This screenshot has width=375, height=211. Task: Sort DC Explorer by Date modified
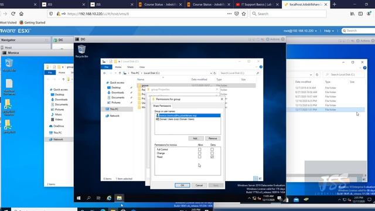click(x=199, y=80)
